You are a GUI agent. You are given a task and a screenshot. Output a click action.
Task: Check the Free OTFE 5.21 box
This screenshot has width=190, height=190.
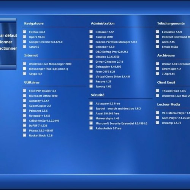(91, 71)
